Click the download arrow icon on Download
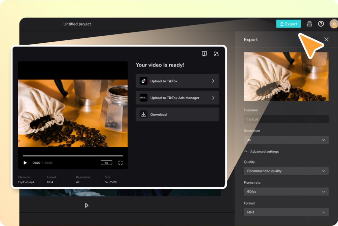This screenshot has height=226, width=338. point(143,114)
